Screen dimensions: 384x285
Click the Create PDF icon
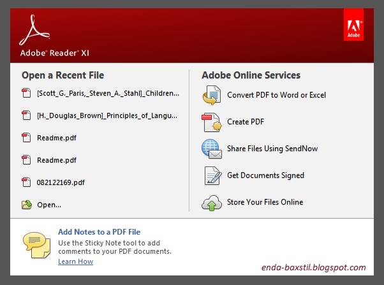212,122
